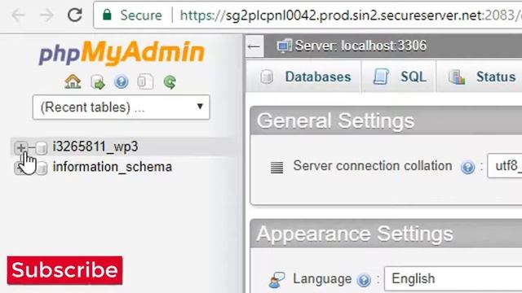Image resolution: width=522 pixels, height=293 pixels.
Task: Open the Status tab
Action: pyautogui.click(x=480, y=77)
